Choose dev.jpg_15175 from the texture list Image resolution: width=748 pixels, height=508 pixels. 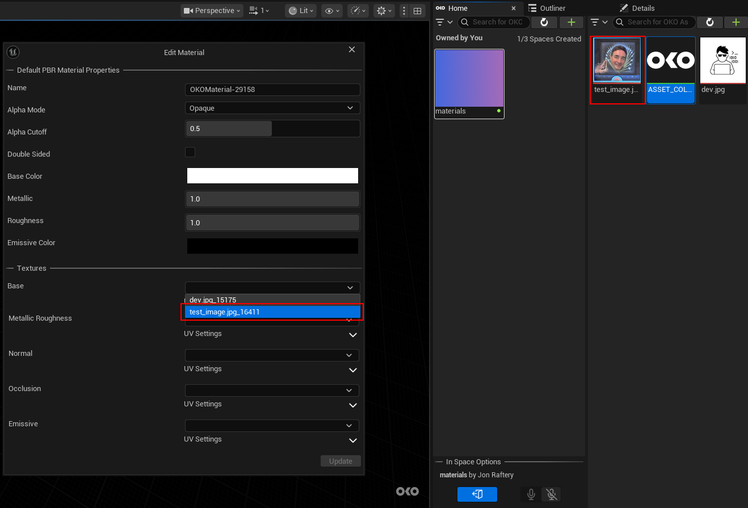click(x=272, y=300)
